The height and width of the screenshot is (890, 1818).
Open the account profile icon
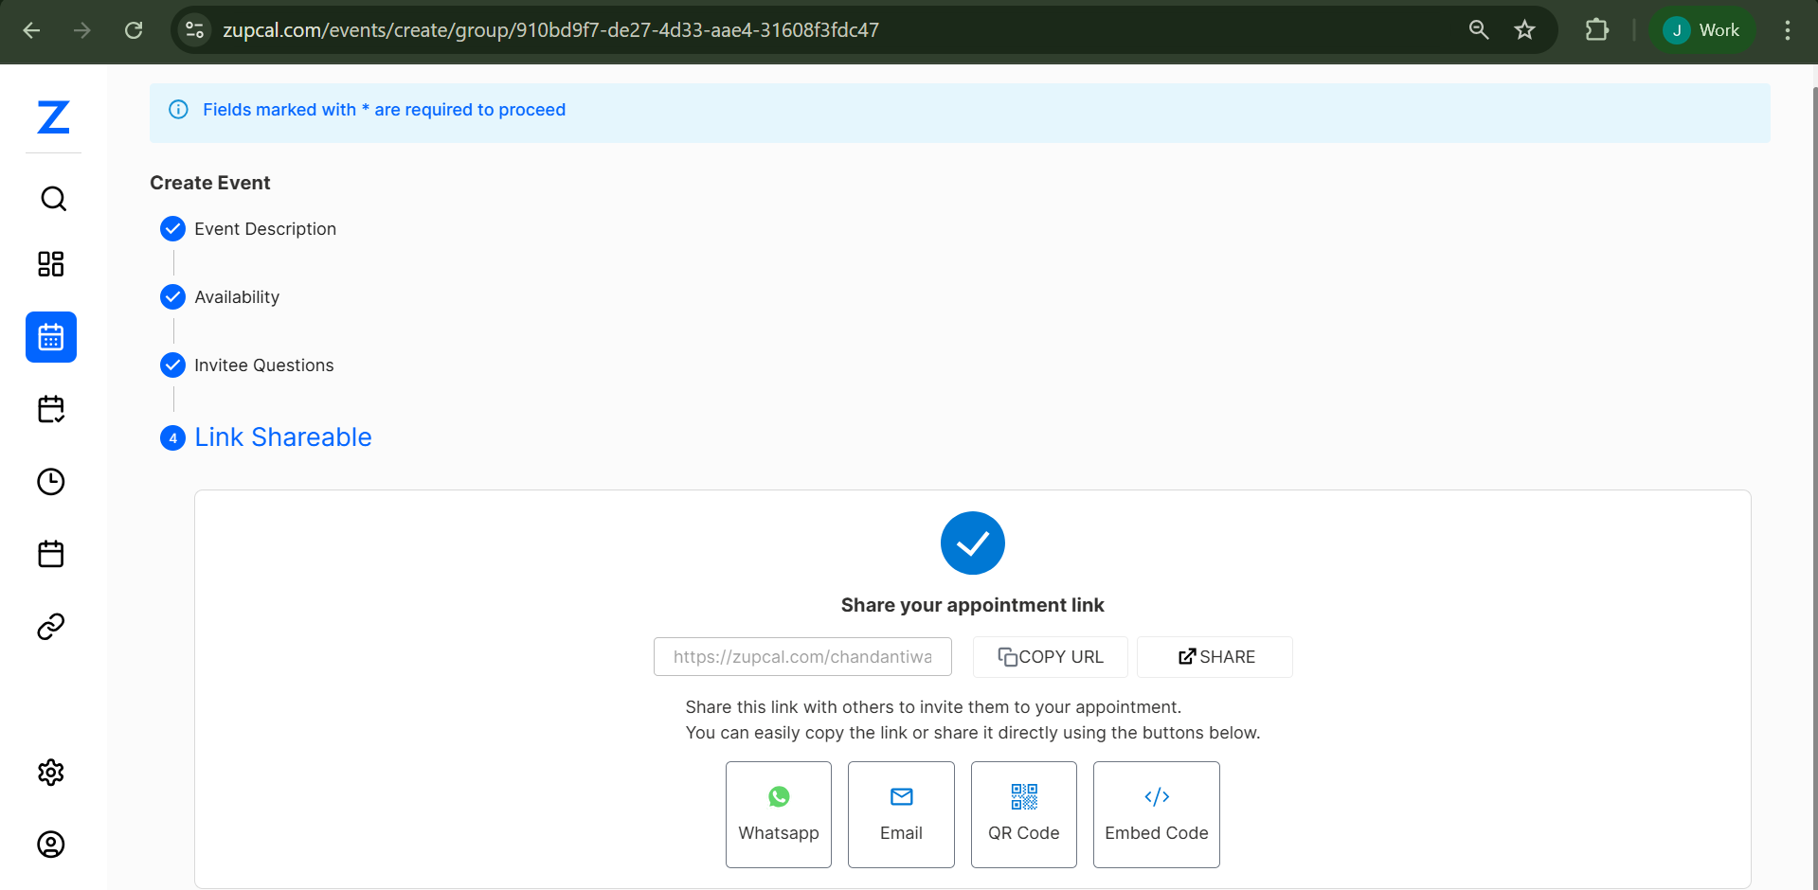click(x=51, y=845)
